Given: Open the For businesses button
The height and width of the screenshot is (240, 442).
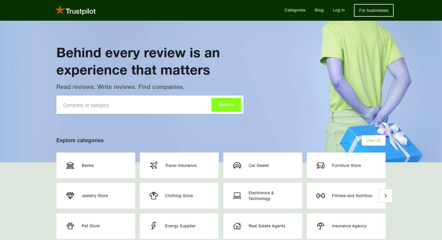Looking at the screenshot, I should pos(374,10).
